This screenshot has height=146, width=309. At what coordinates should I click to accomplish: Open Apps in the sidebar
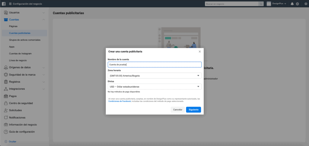[x=12, y=47]
